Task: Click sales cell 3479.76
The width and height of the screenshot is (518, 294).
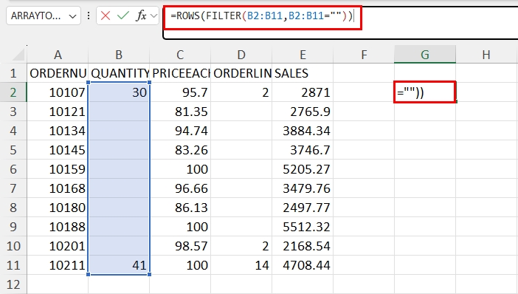Action: [303, 188]
